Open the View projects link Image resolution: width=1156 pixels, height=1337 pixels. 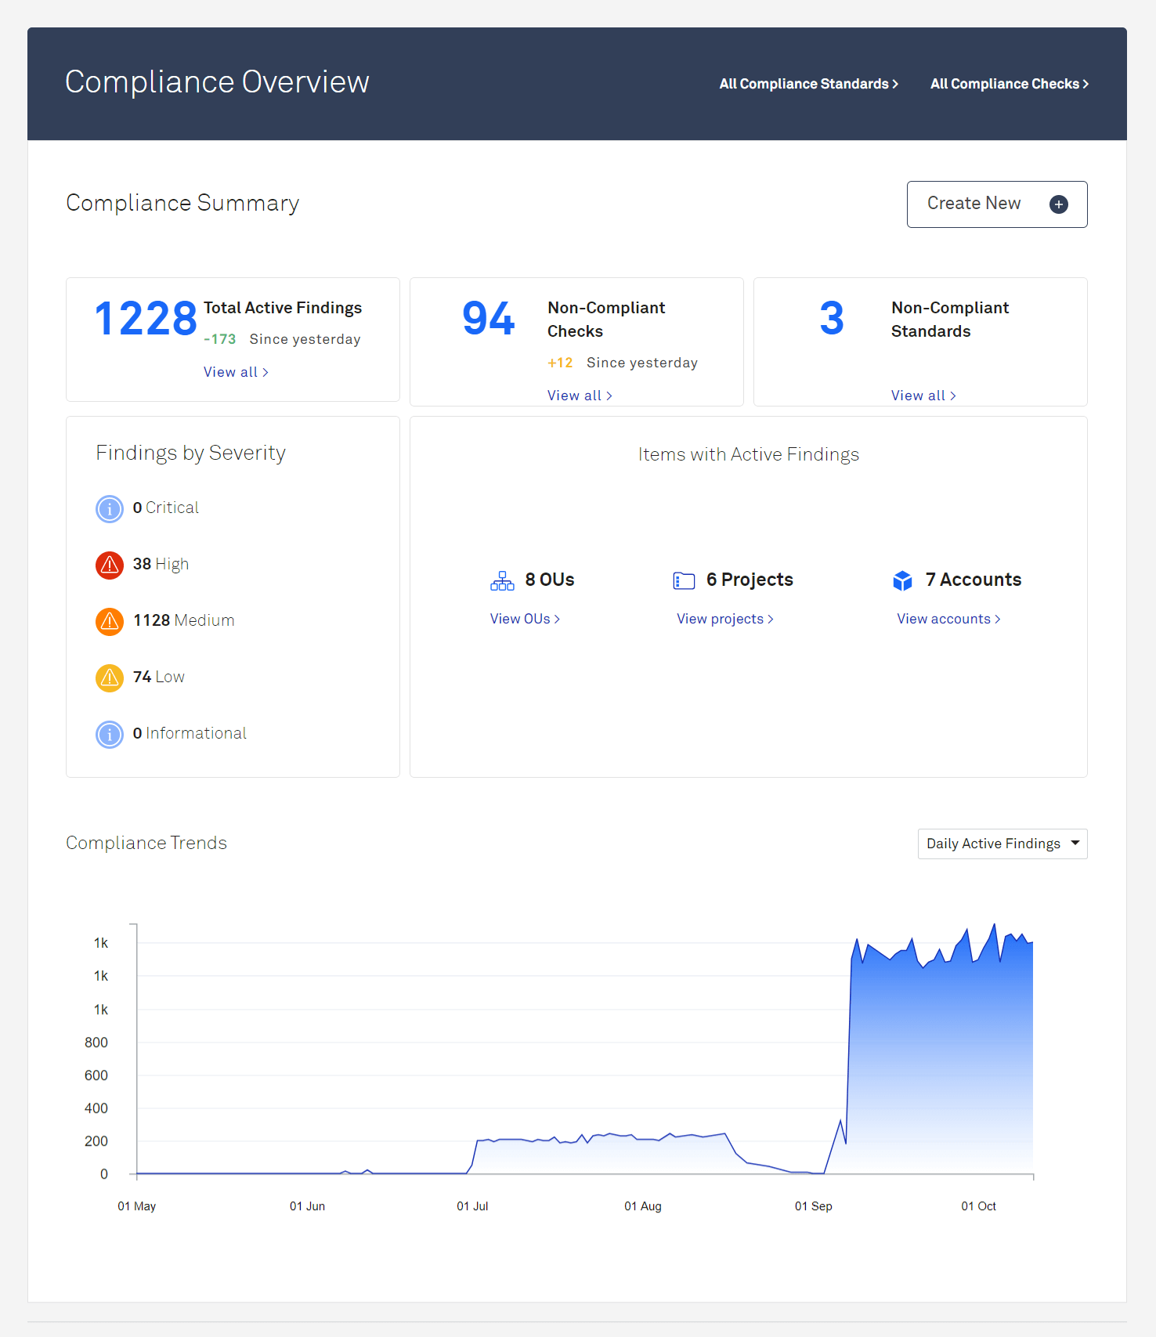click(724, 619)
